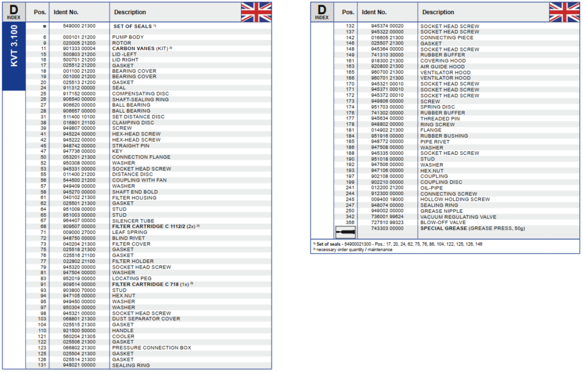The image size is (583, 372).
Task: Click the Pos. column header in the left table
Action: [x=40, y=12]
